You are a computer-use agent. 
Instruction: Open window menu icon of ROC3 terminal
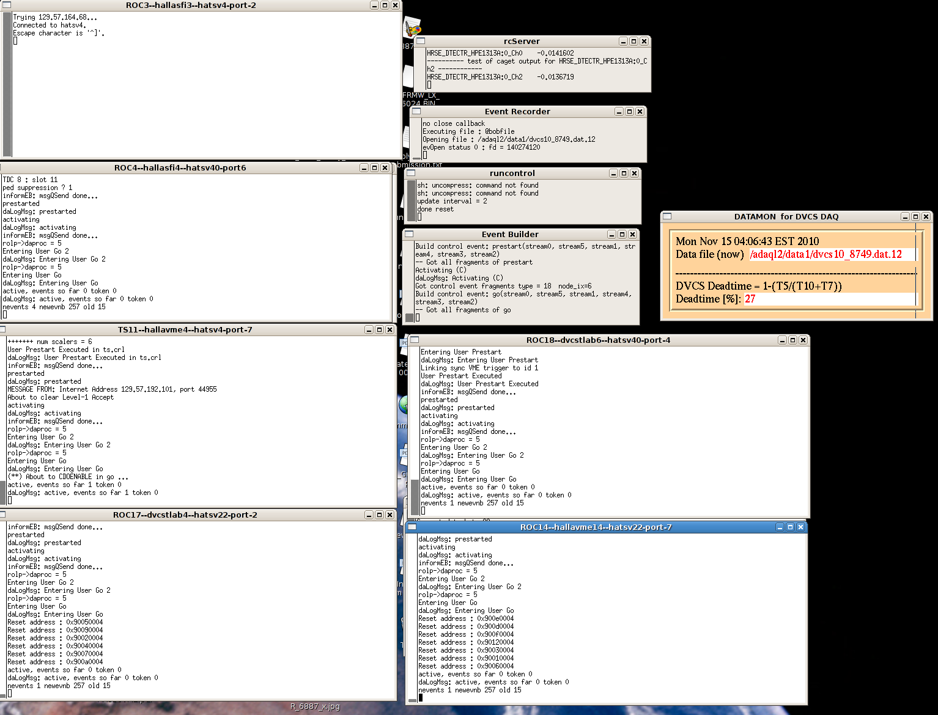click(x=7, y=5)
